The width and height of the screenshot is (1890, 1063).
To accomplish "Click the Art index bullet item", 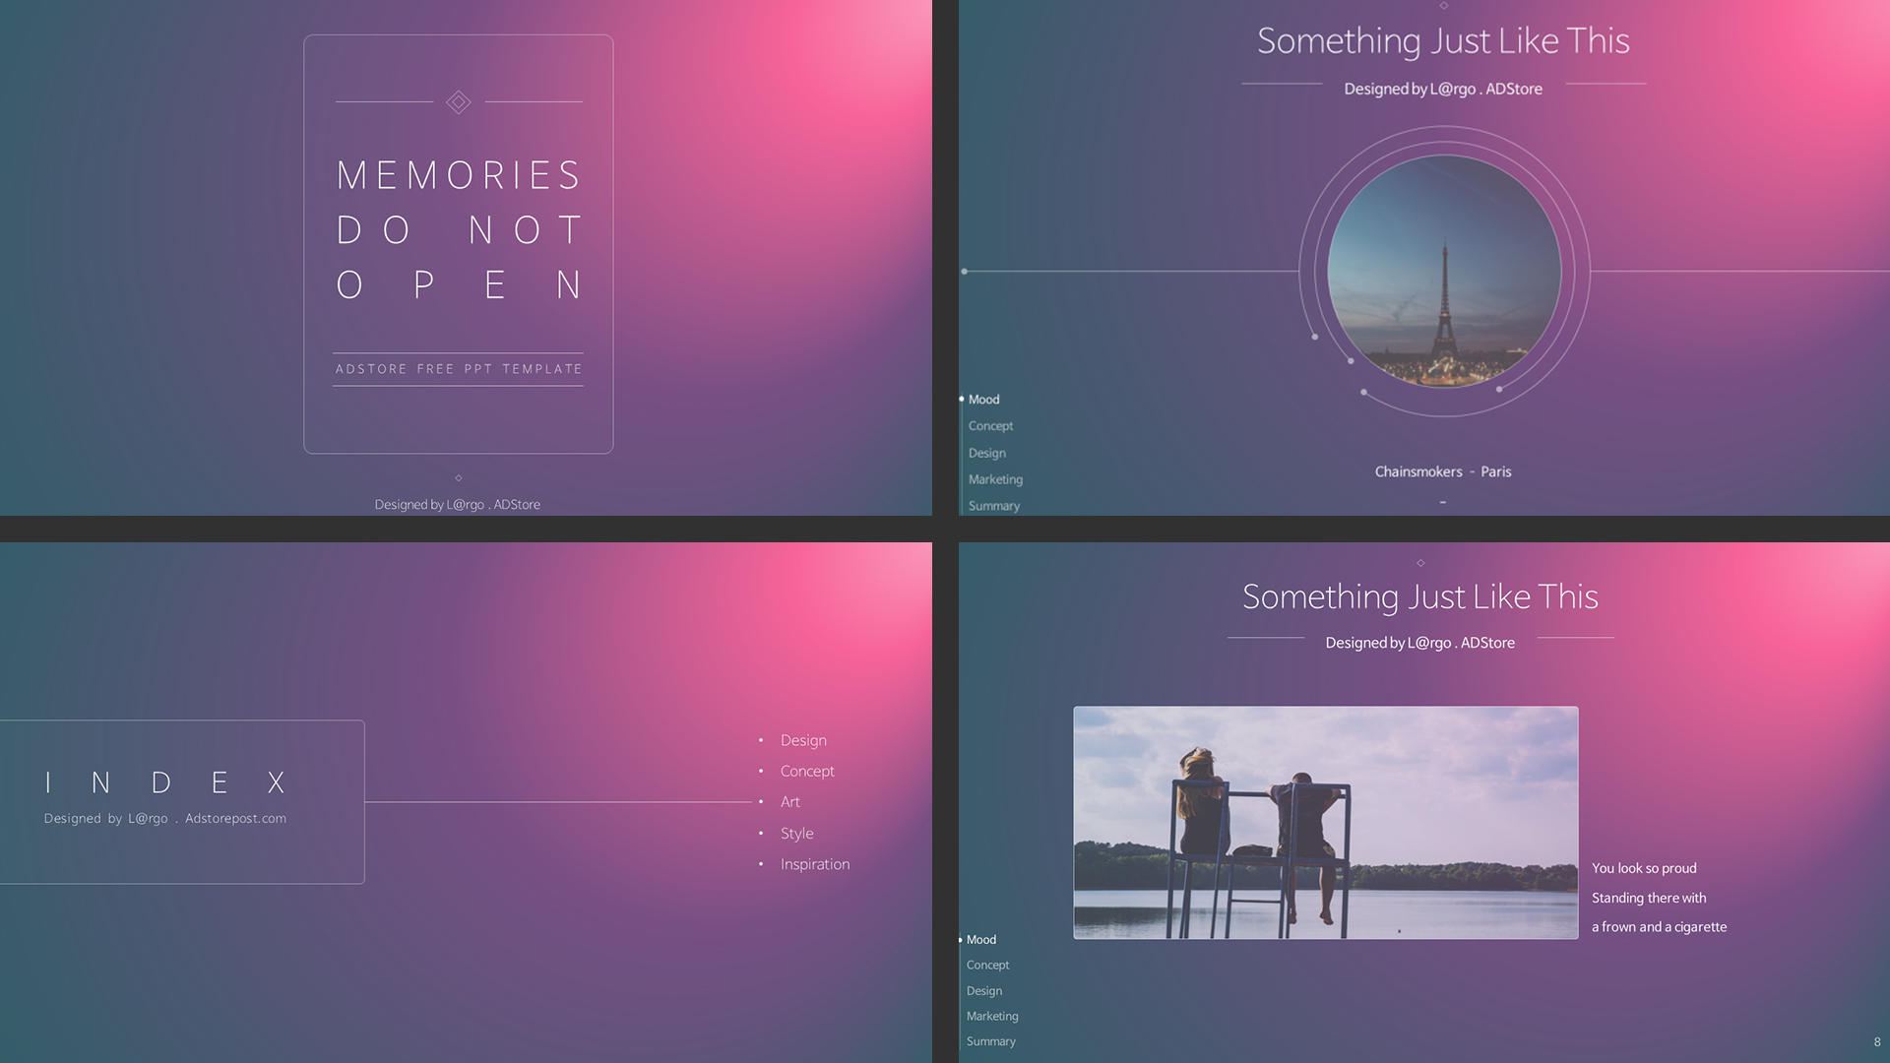I will point(790,802).
